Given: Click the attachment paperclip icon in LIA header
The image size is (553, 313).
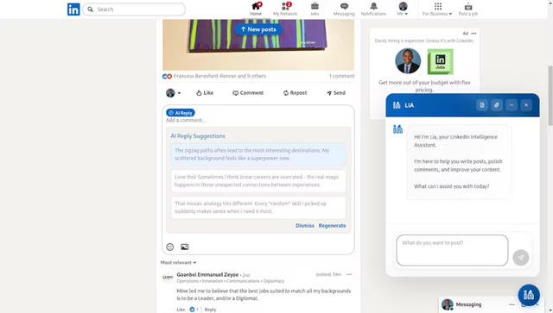Looking at the screenshot, I should click(497, 105).
